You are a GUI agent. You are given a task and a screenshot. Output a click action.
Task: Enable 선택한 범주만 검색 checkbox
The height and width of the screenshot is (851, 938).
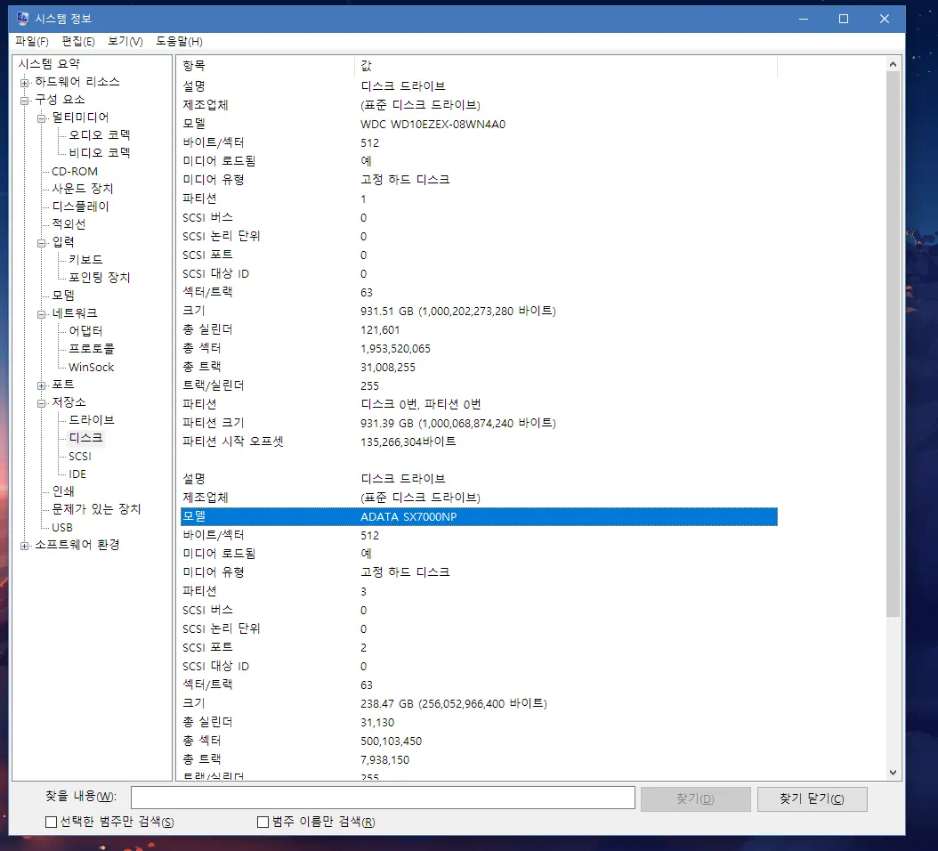point(52,823)
